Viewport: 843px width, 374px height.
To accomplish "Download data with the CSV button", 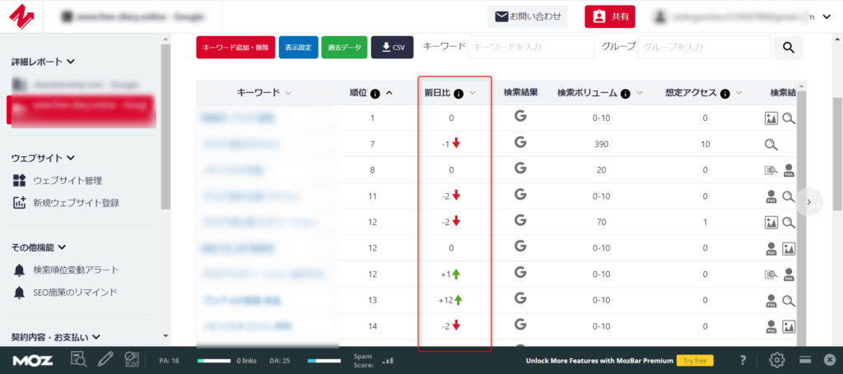I will [392, 47].
